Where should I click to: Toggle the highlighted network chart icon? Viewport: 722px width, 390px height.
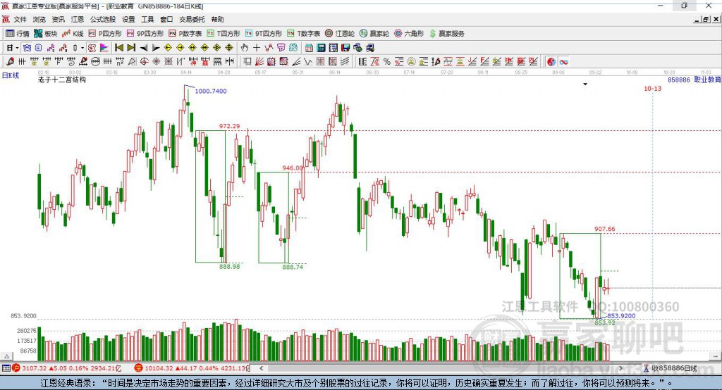[x=27, y=48]
